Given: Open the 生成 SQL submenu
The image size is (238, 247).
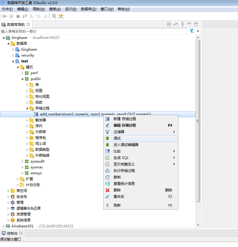Looking at the screenshot, I should [x=141, y=158].
